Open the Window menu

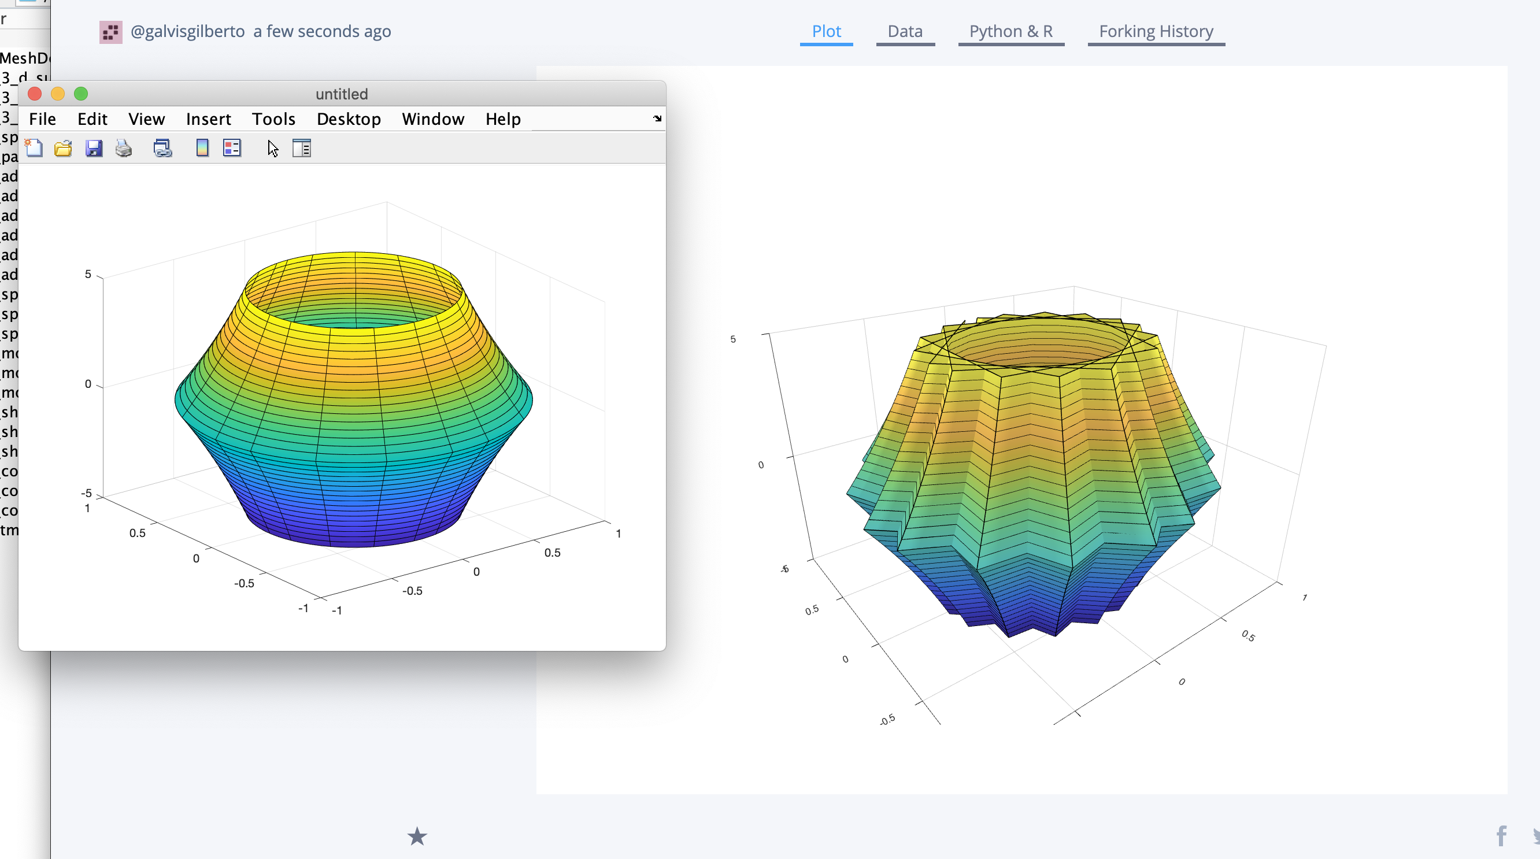click(x=433, y=119)
